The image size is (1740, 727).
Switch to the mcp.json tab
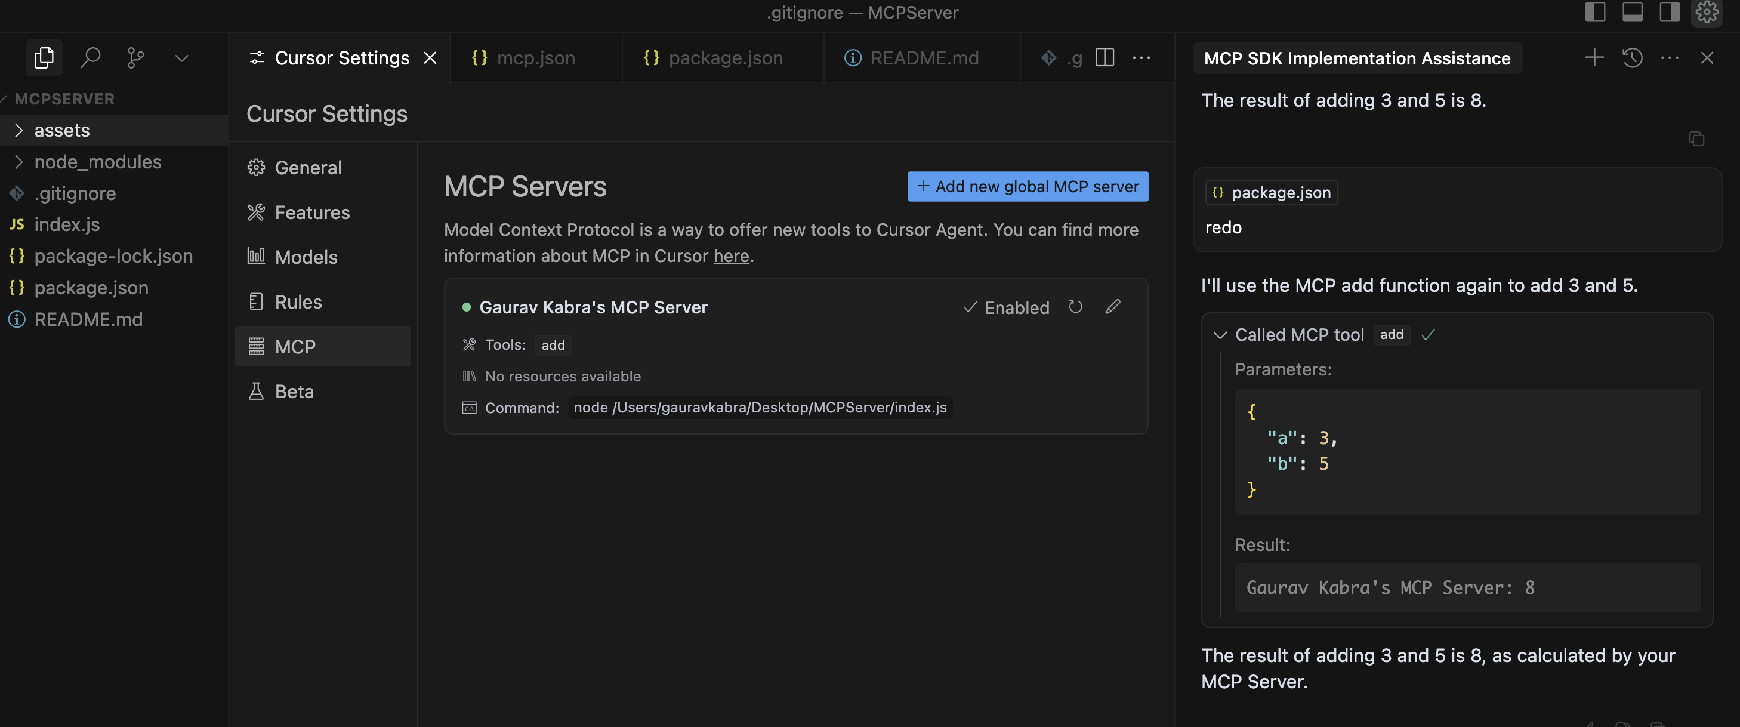click(x=523, y=58)
